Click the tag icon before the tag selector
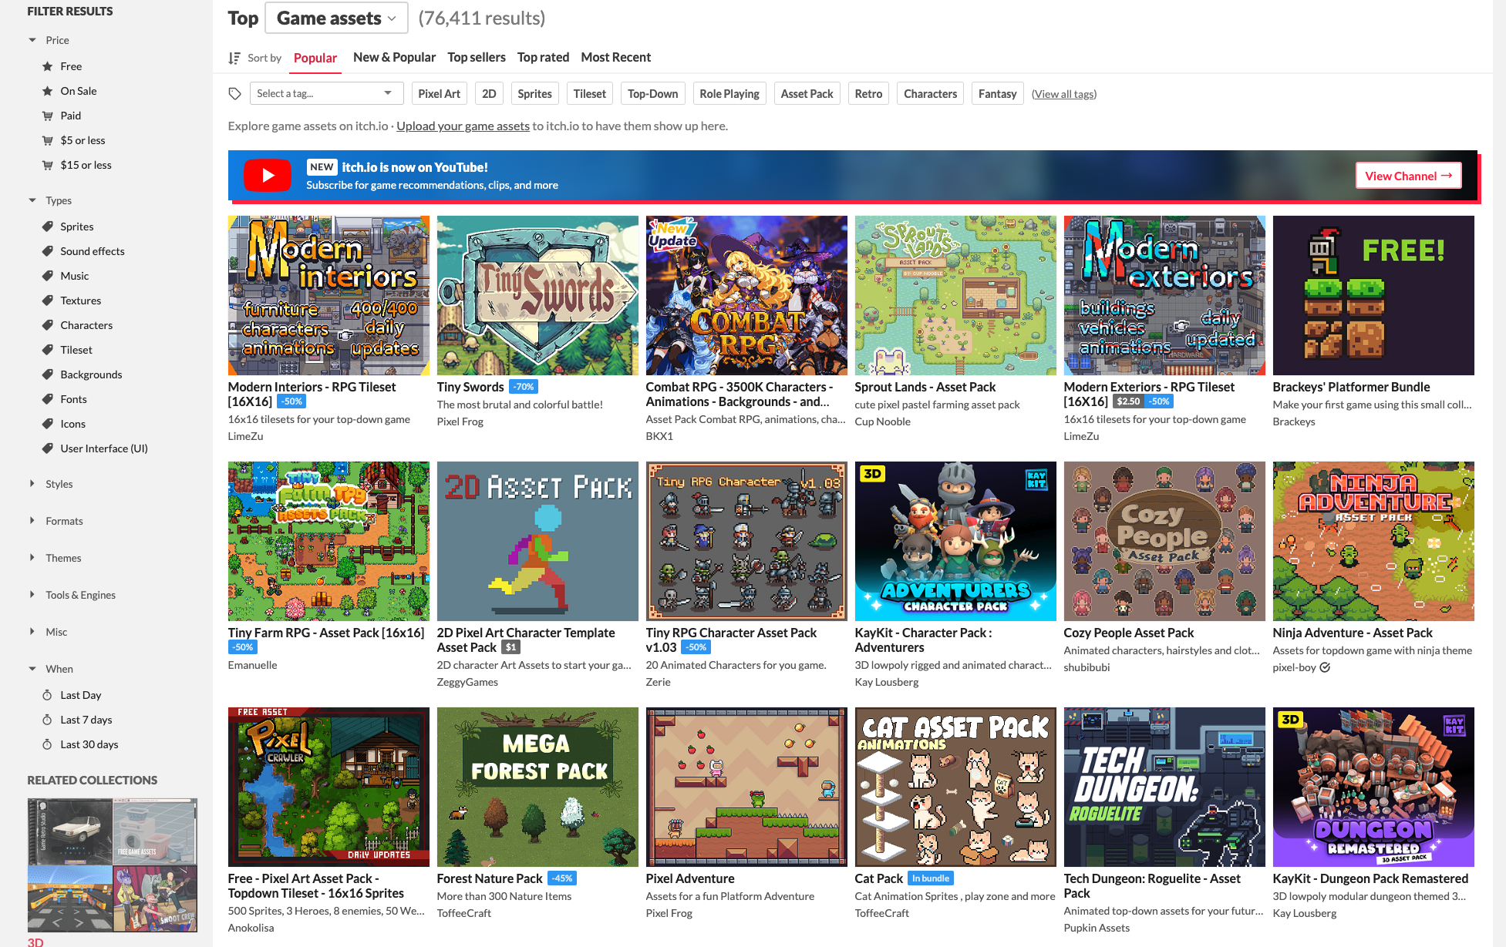 pyautogui.click(x=235, y=94)
